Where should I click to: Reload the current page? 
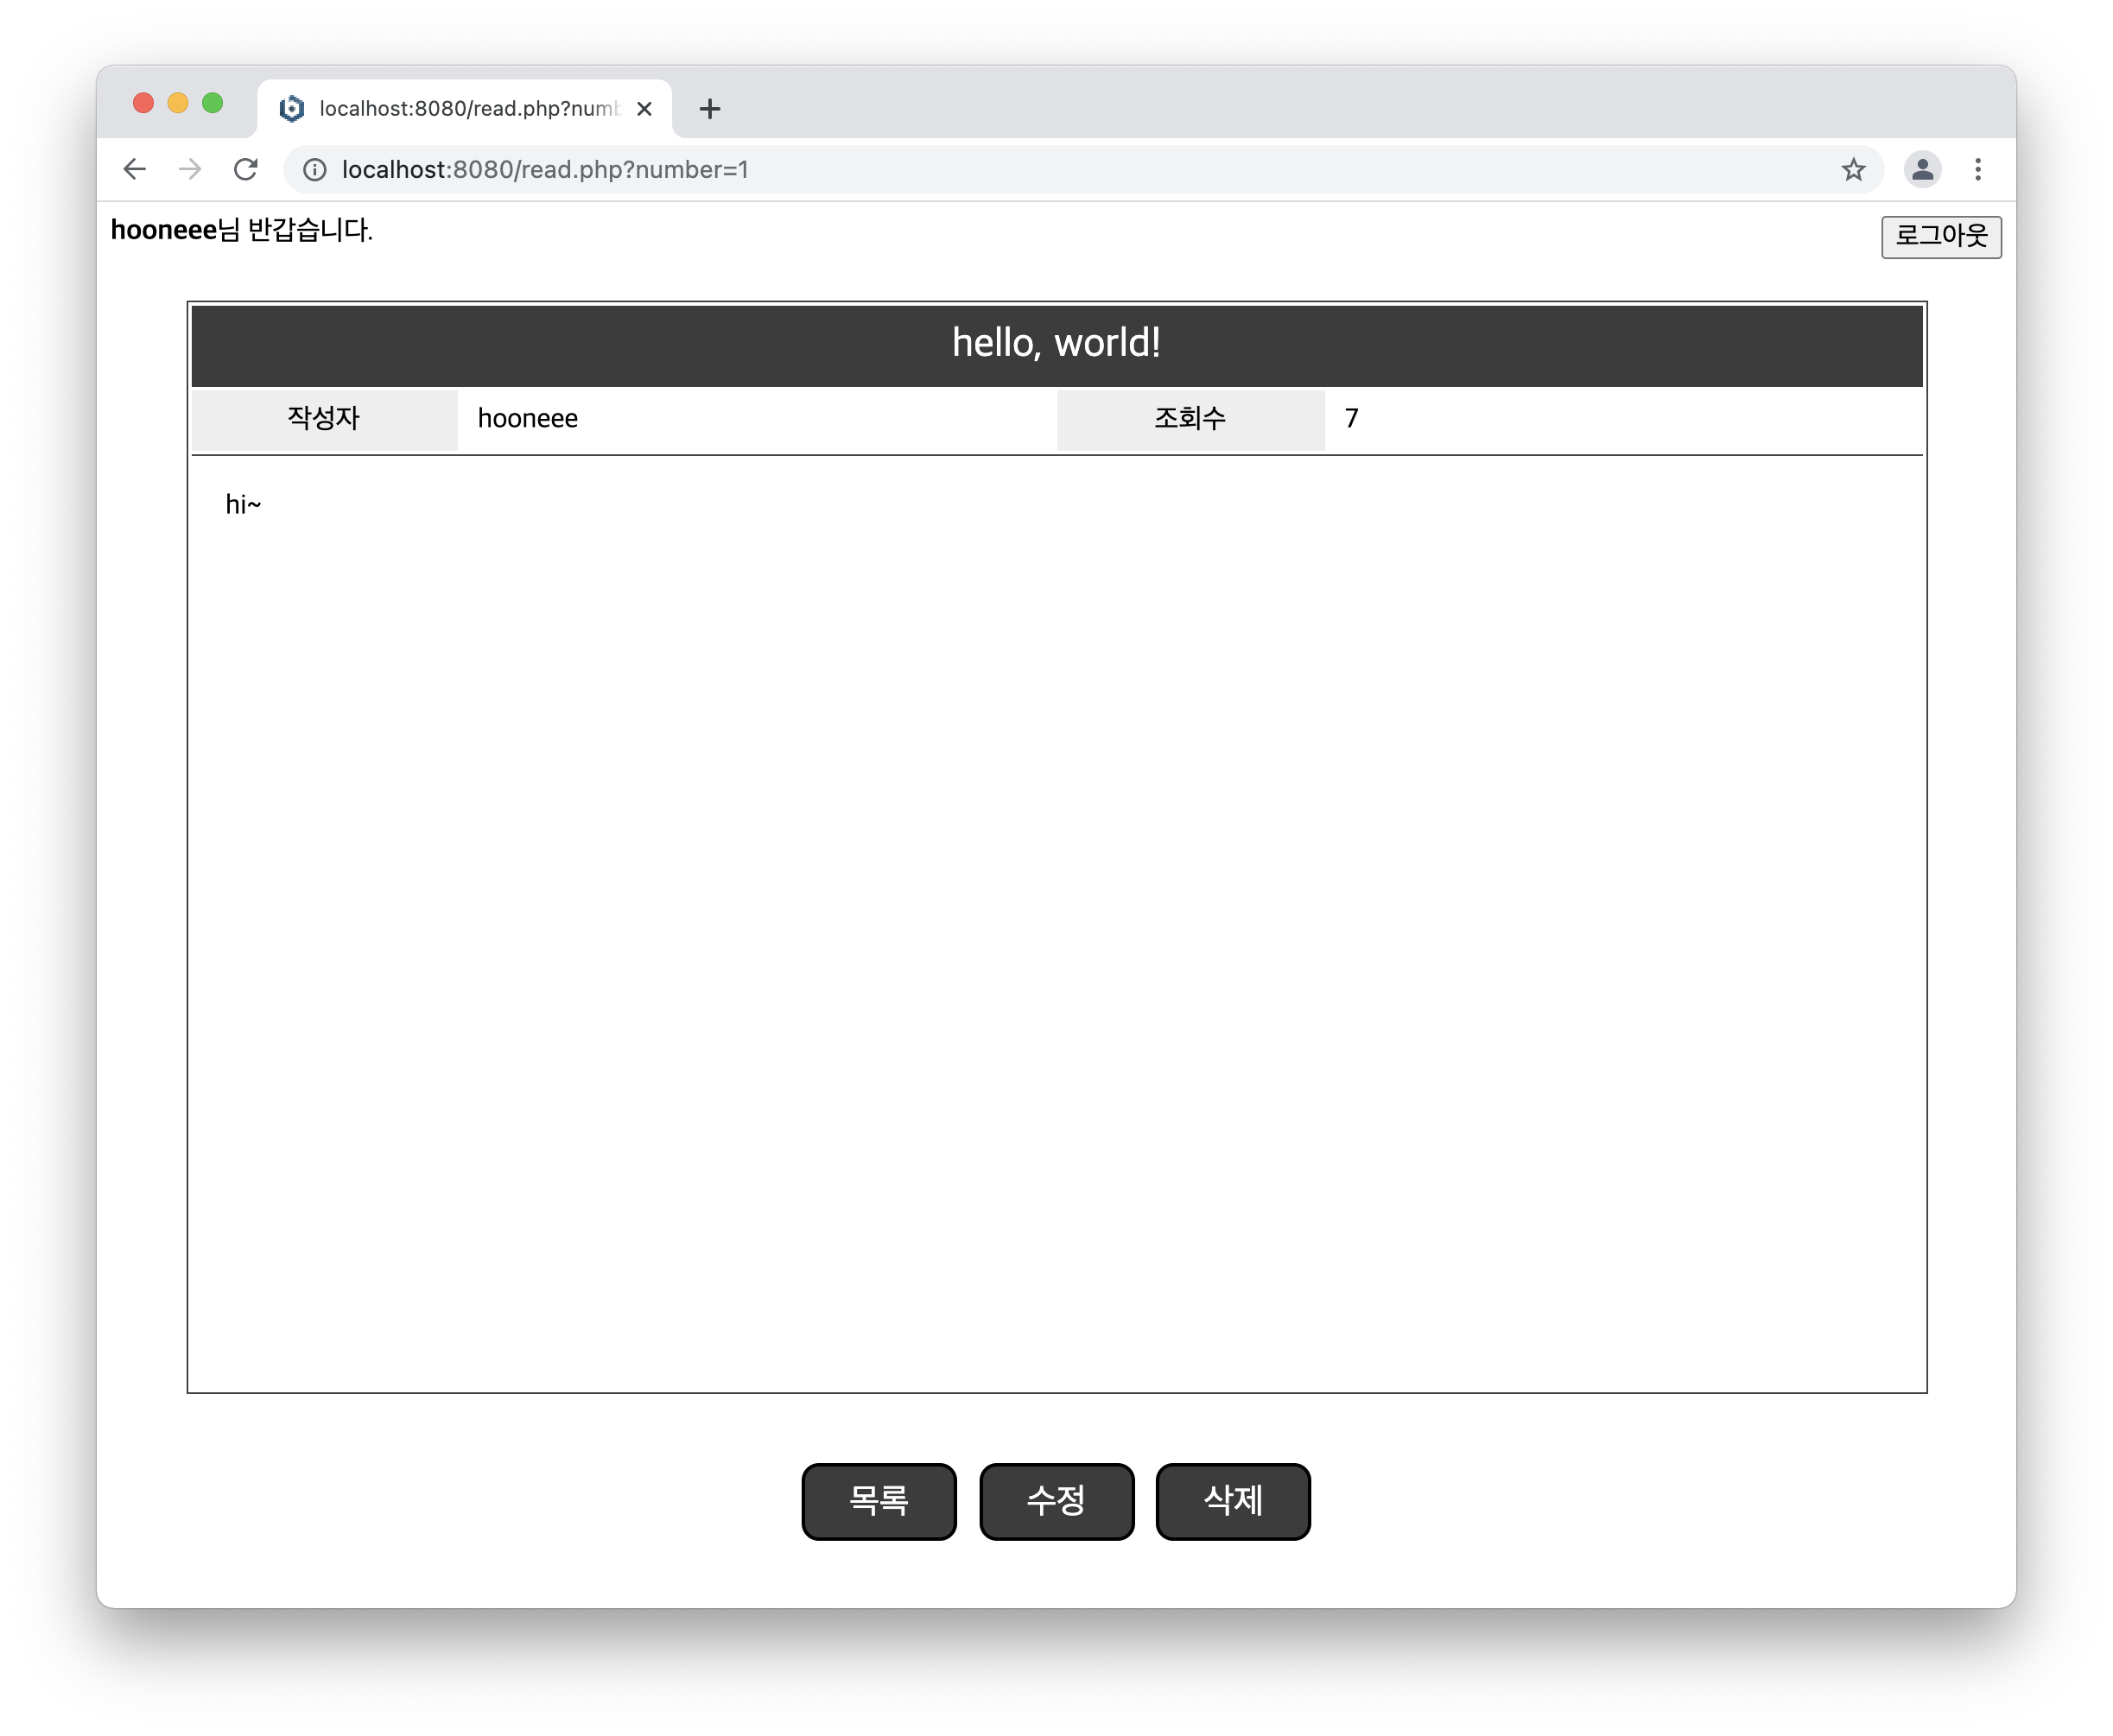246,169
